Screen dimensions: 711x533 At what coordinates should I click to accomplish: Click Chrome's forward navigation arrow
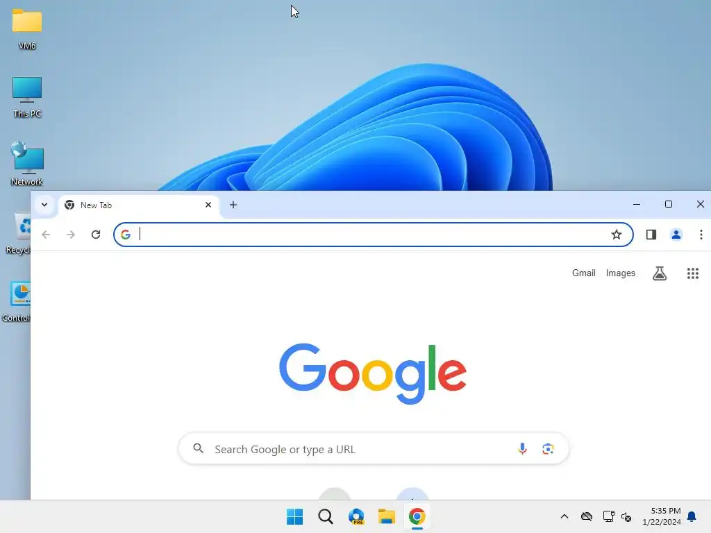point(71,235)
